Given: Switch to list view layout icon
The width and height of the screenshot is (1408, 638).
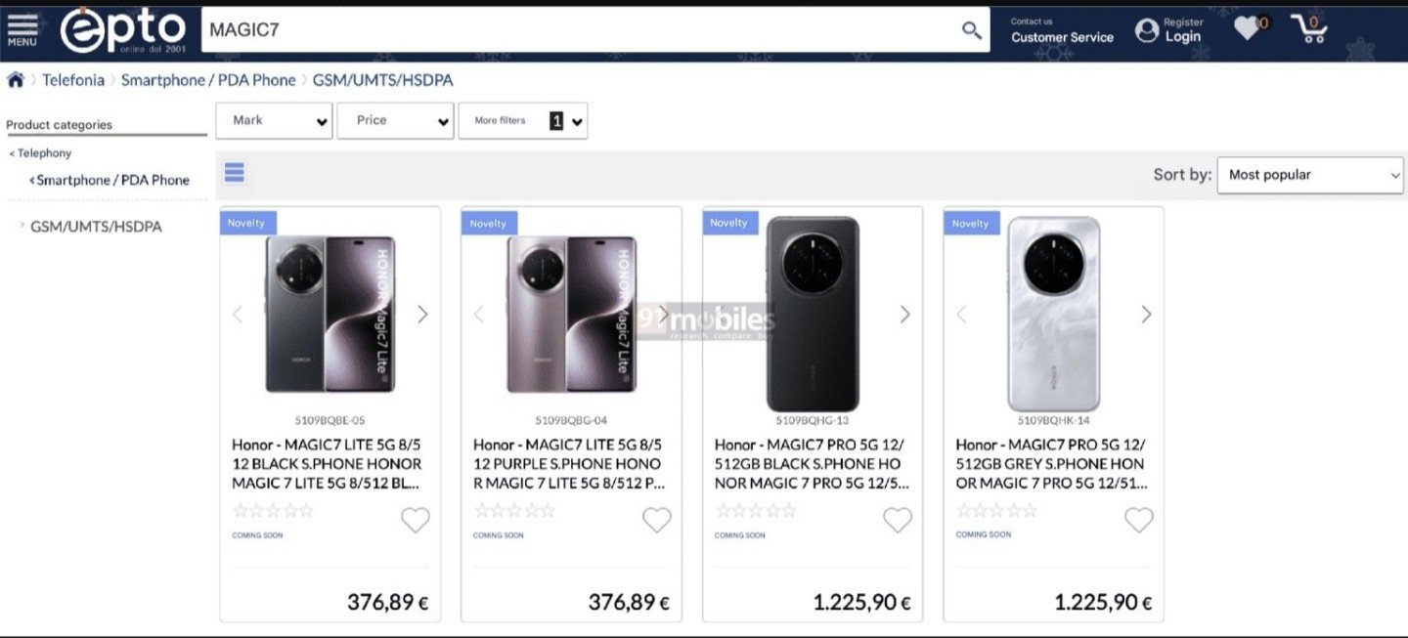Looking at the screenshot, I should click(x=235, y=173).
